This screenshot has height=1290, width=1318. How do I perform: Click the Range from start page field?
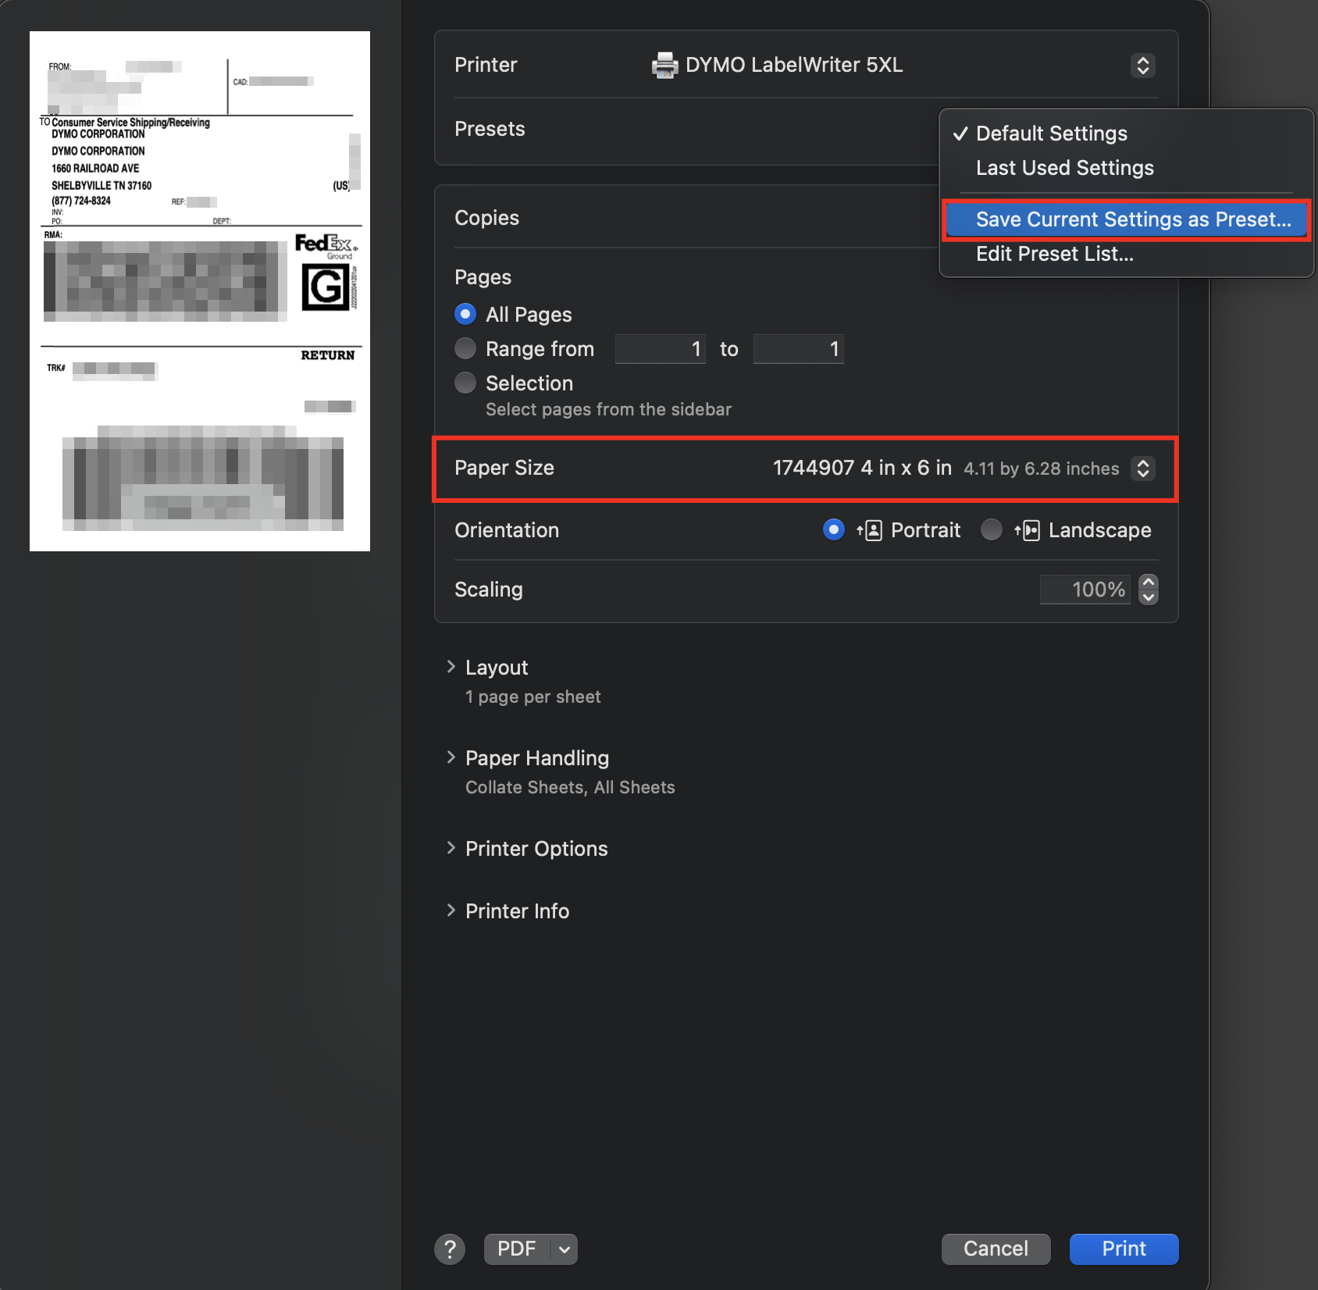pyautogui.click(x=661, y=349)
